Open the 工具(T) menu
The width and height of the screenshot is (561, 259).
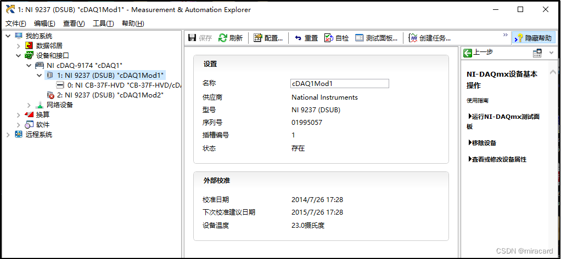click(x=103, y=24)
